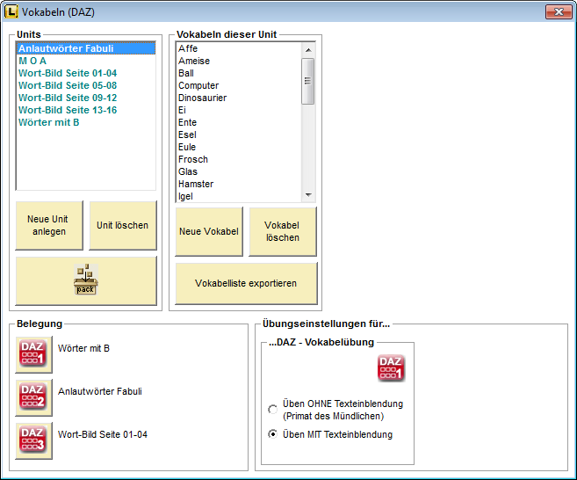Choose the vocabulary word Dinosaurier
This screenshot has width=577, height=480.
pyautogui.click(x=202, y=98)
